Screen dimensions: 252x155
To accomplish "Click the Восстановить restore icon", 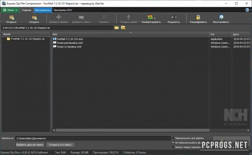I will (x=221, y=17).
